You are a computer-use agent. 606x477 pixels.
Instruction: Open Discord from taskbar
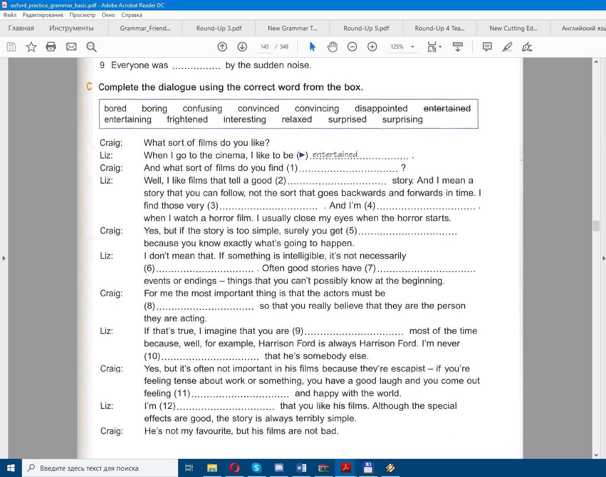coord(279,468)
